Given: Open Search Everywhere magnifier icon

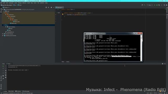Looking at the screenshot, I should point(164,5).
